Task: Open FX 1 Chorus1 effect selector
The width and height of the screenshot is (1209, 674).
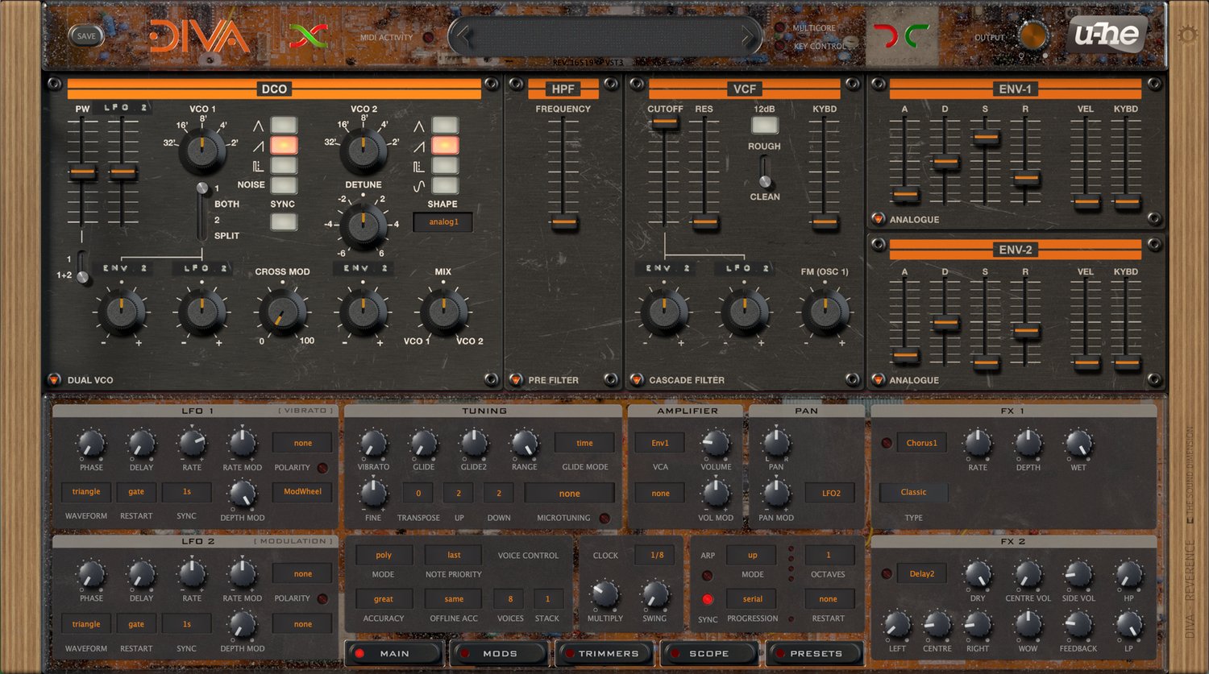Action: coord(922,443)
